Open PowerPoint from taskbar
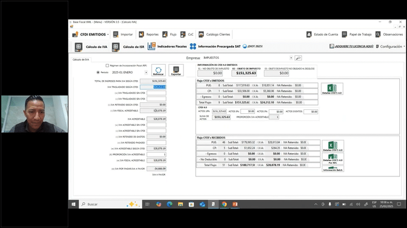The image size is (407, 228). [235, 204]
